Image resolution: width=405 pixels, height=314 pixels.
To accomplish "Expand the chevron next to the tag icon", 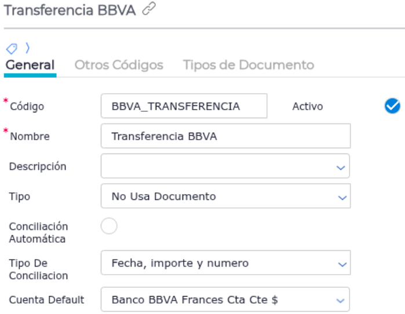I will 27,48.
